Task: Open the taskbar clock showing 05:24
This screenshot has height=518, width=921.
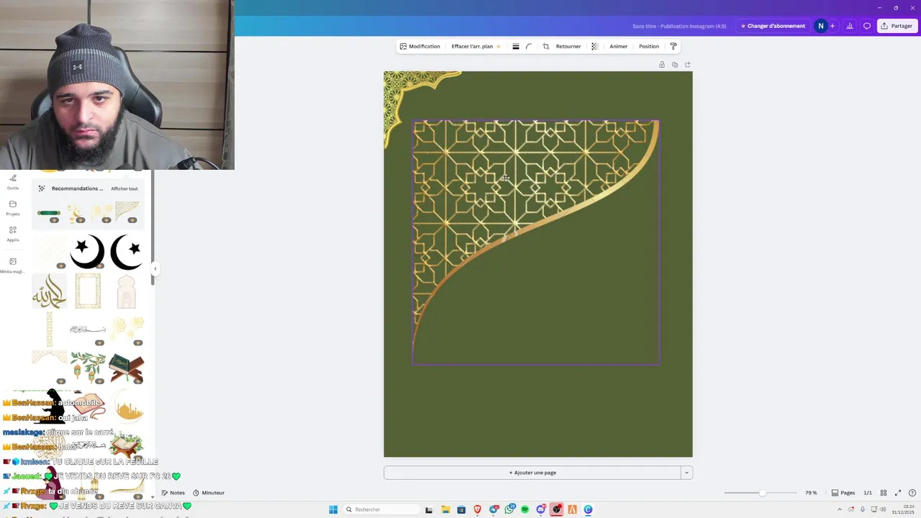Action: click(x=904, y=509)
